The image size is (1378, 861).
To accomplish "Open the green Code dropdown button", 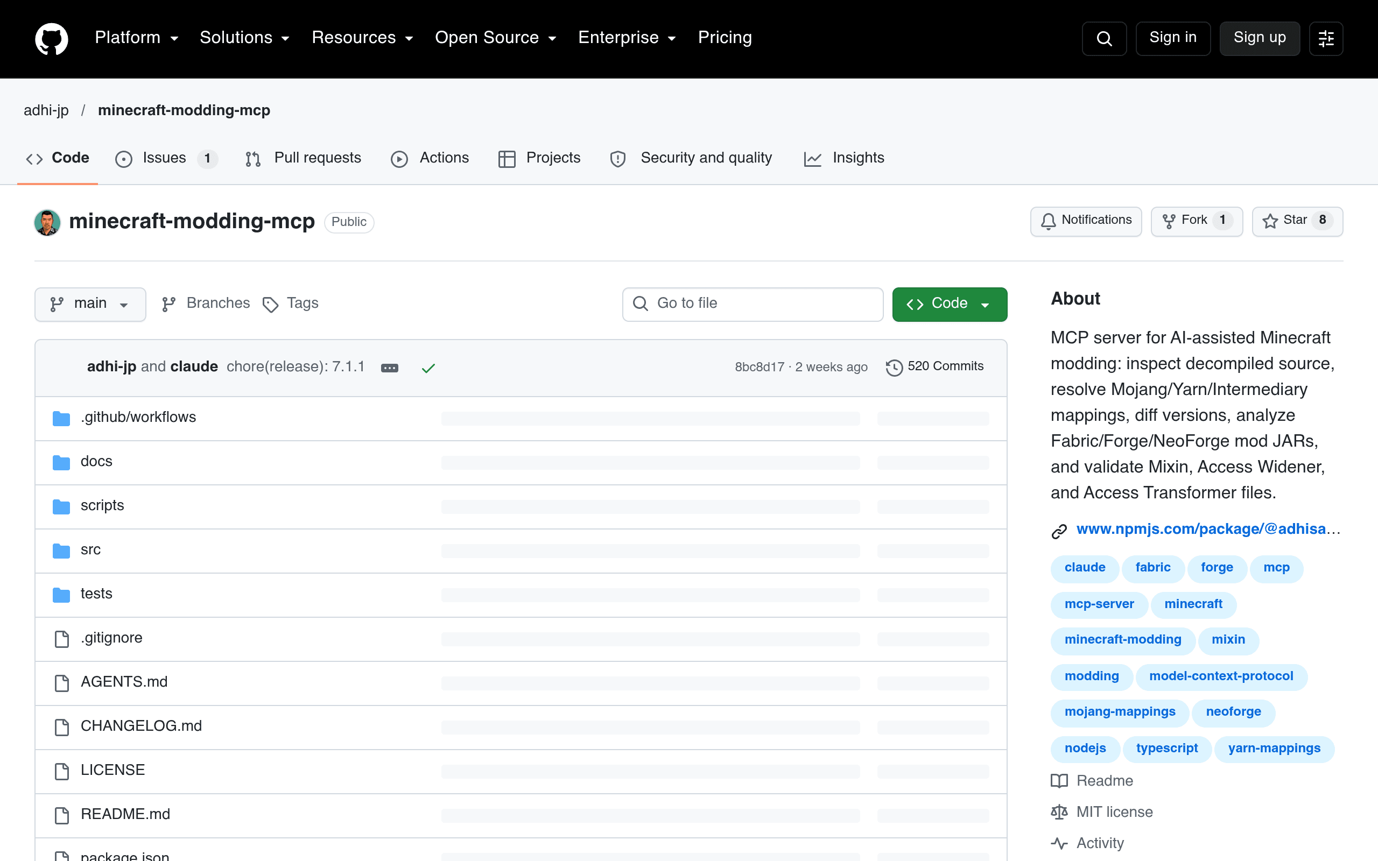I will click(x=949, y=304).
